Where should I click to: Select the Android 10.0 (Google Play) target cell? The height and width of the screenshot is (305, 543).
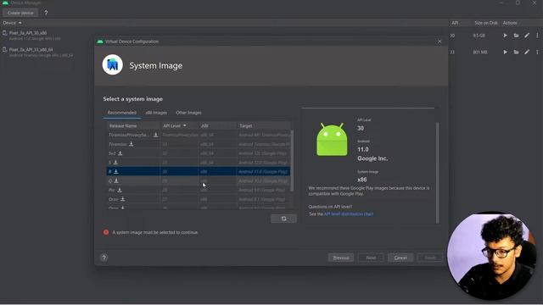(264, 180)
